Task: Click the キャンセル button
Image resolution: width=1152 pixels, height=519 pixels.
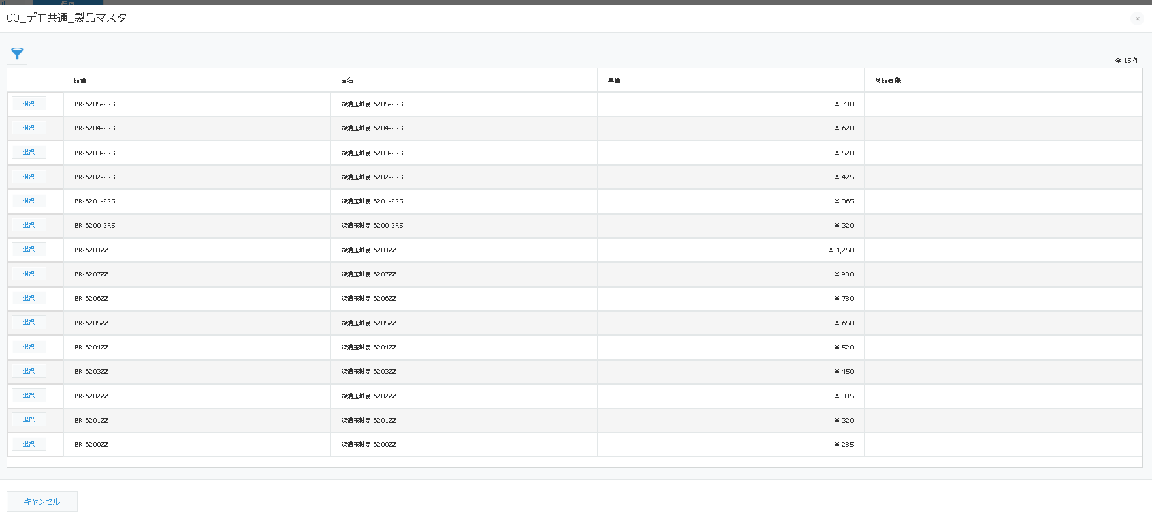Action: pos(42,501)
